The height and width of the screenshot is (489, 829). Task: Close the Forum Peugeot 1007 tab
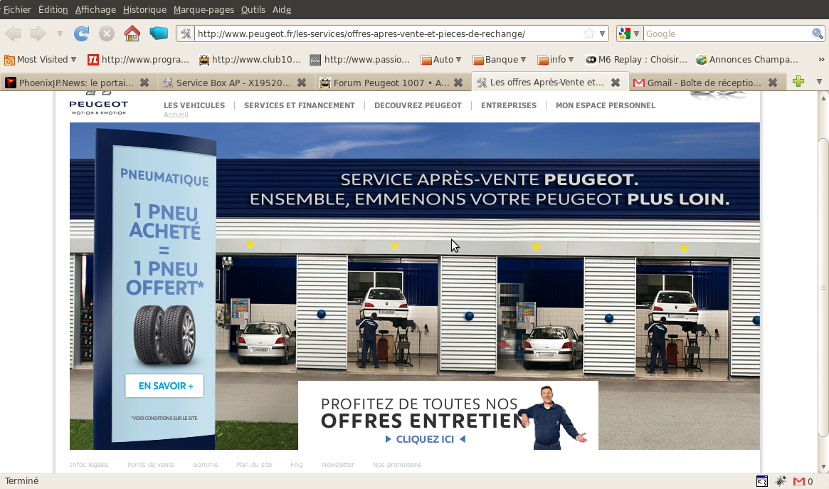tap(458, 83)
